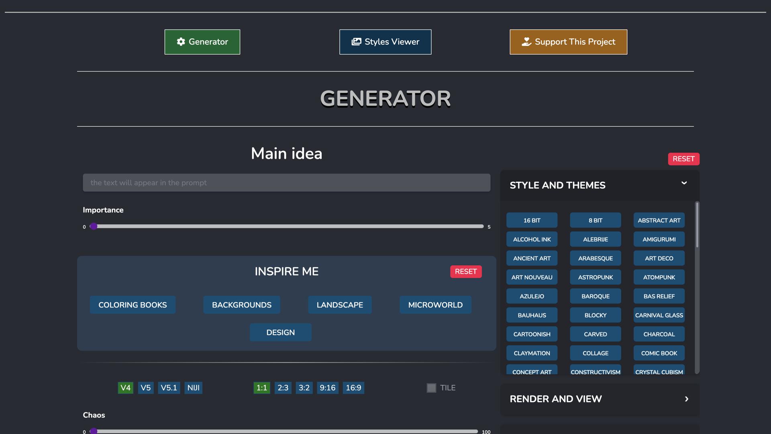Choose the MICROWORLD inspiration option
The width and height of the screenshot is (771, 434).
(435, 305)
